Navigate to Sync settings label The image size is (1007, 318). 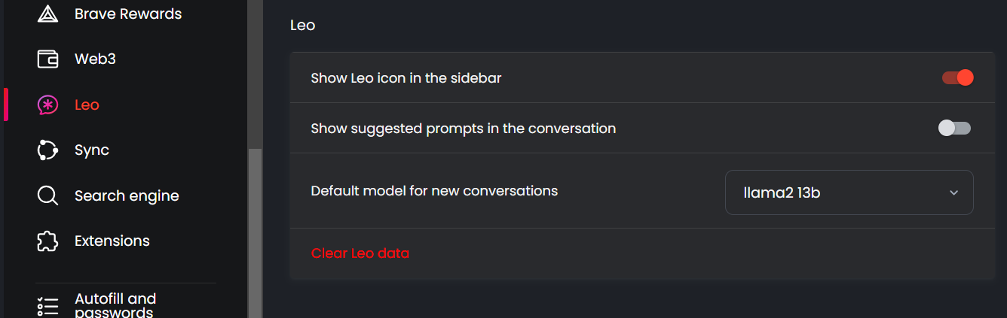pyautogui.click(x=92, y=150)
